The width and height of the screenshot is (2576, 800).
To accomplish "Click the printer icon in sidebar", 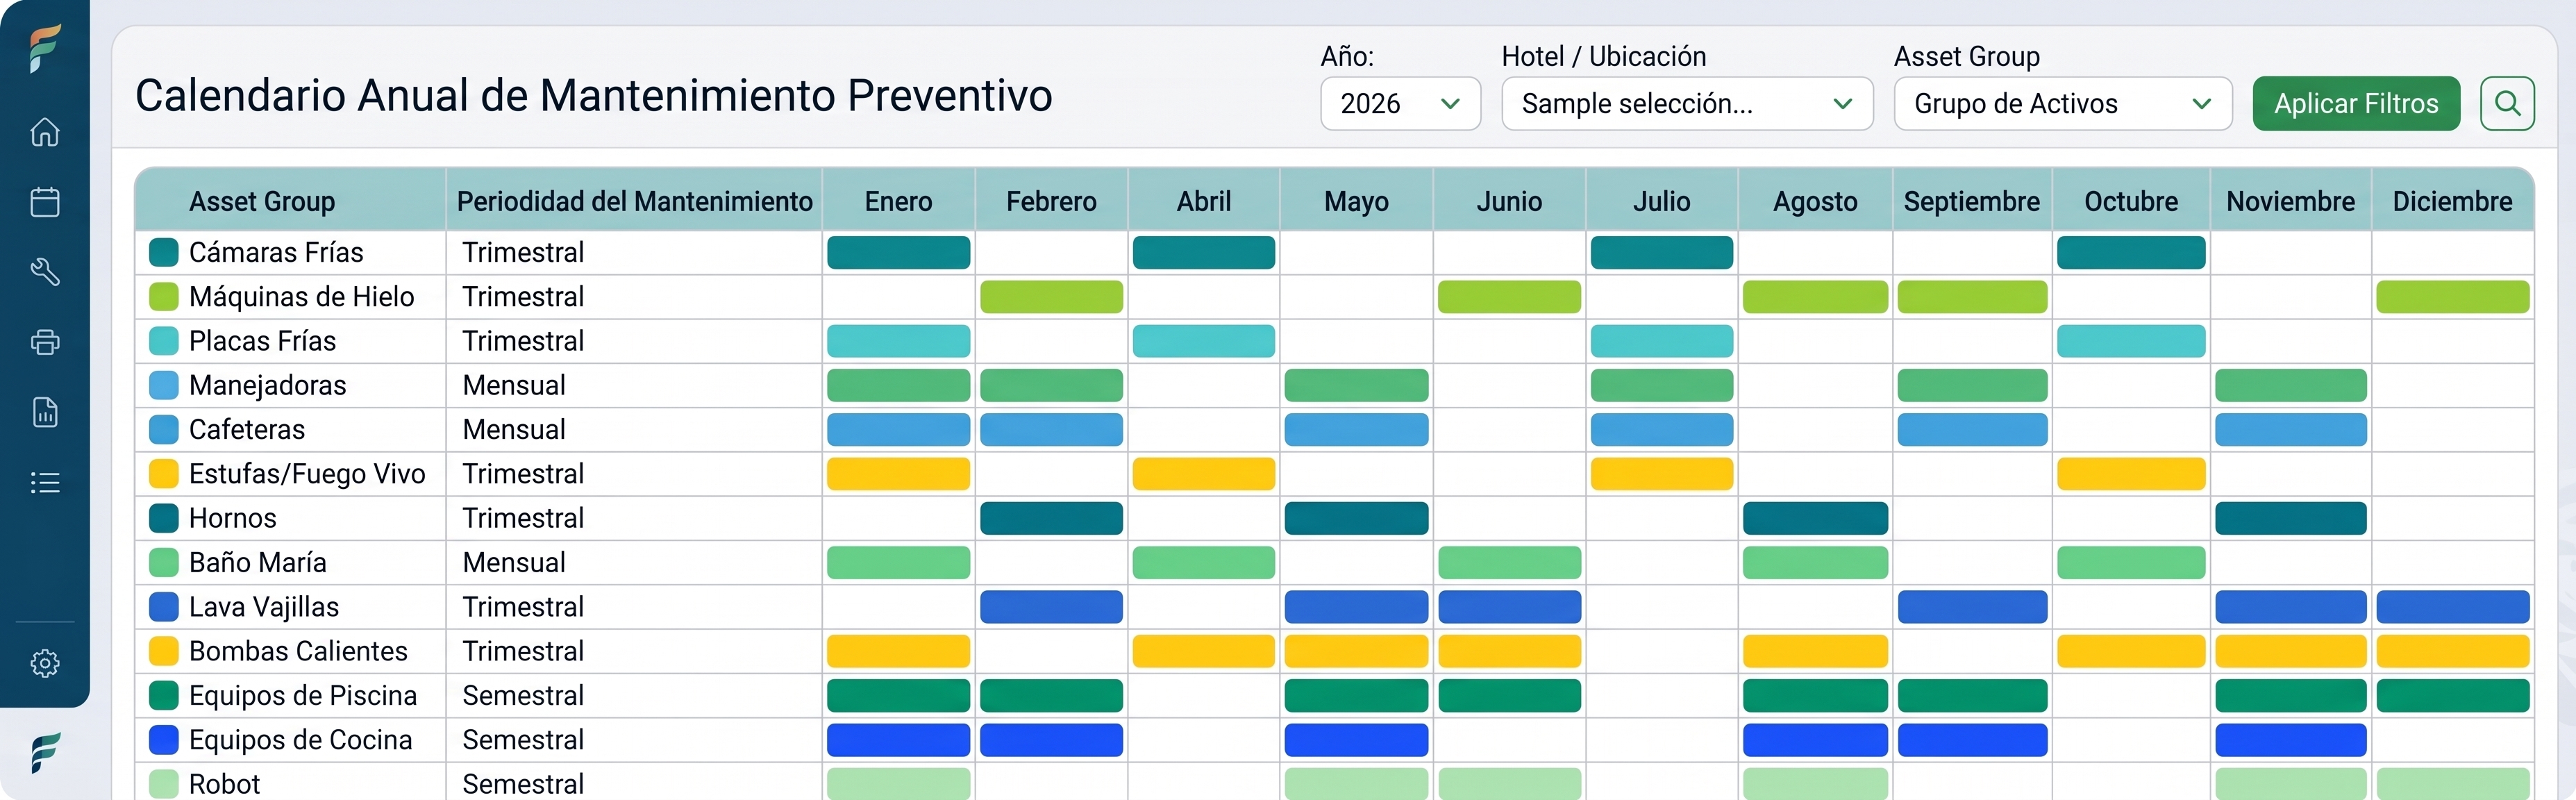I will (x=45, y=342).
